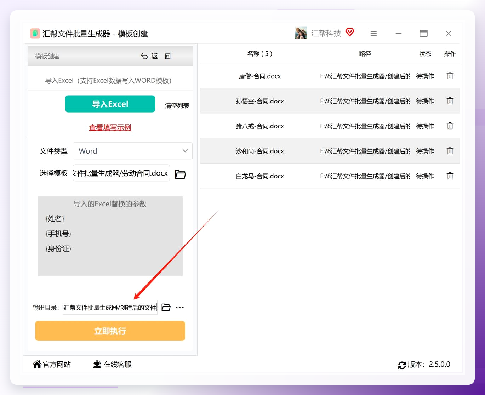Select the file name 猪八戒-合同.docx
This screenshot has width=485, height=395.
(x=260, y=126)
